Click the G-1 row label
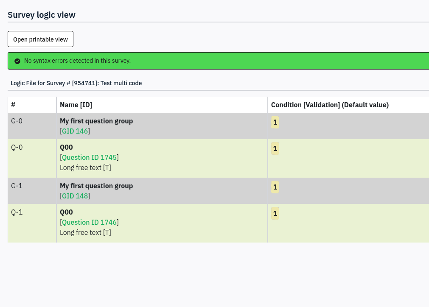Screen dimensions: 429x307 tap(17, 186)
